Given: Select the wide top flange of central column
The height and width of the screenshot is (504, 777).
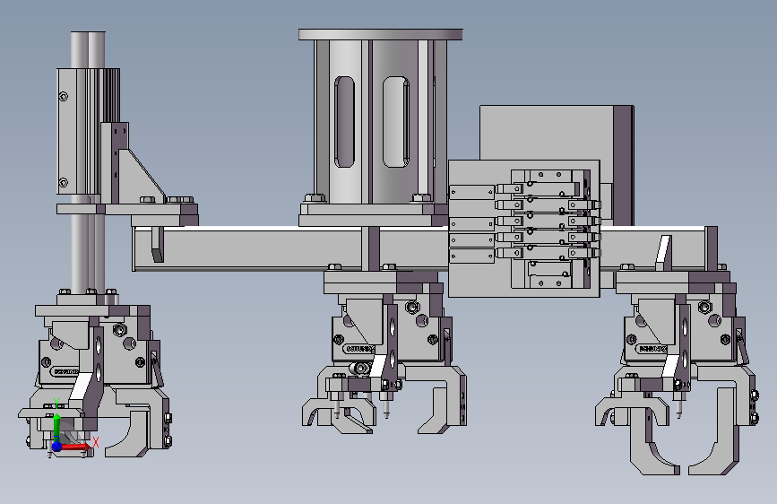Looking at the screenshot, I should point(381,35).
